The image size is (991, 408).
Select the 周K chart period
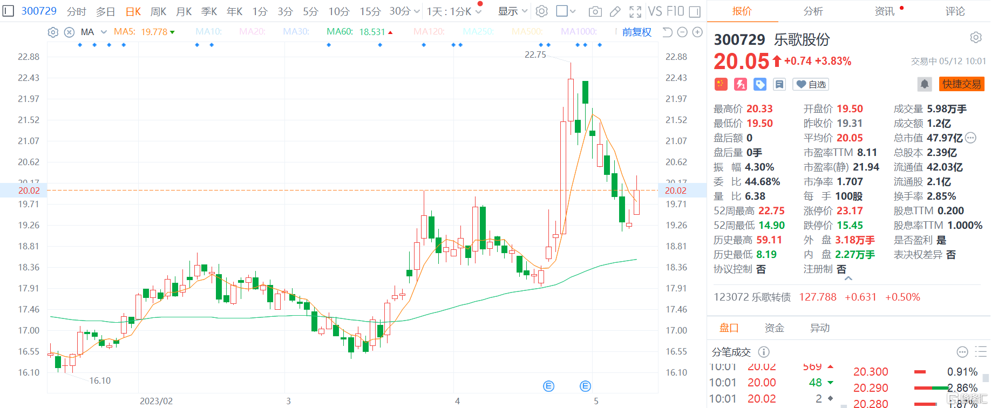pyautogui.click(x=158, y=11)
